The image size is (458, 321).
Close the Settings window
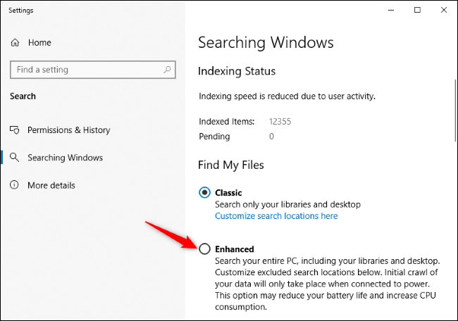tap(442, 10)
